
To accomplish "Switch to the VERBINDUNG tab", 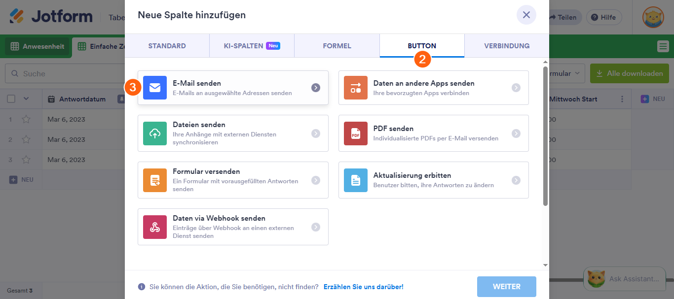I will tap(507, 46).
